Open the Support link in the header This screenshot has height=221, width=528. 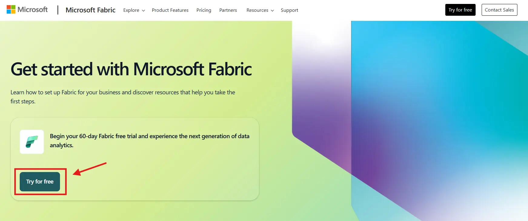coord(289,10)
